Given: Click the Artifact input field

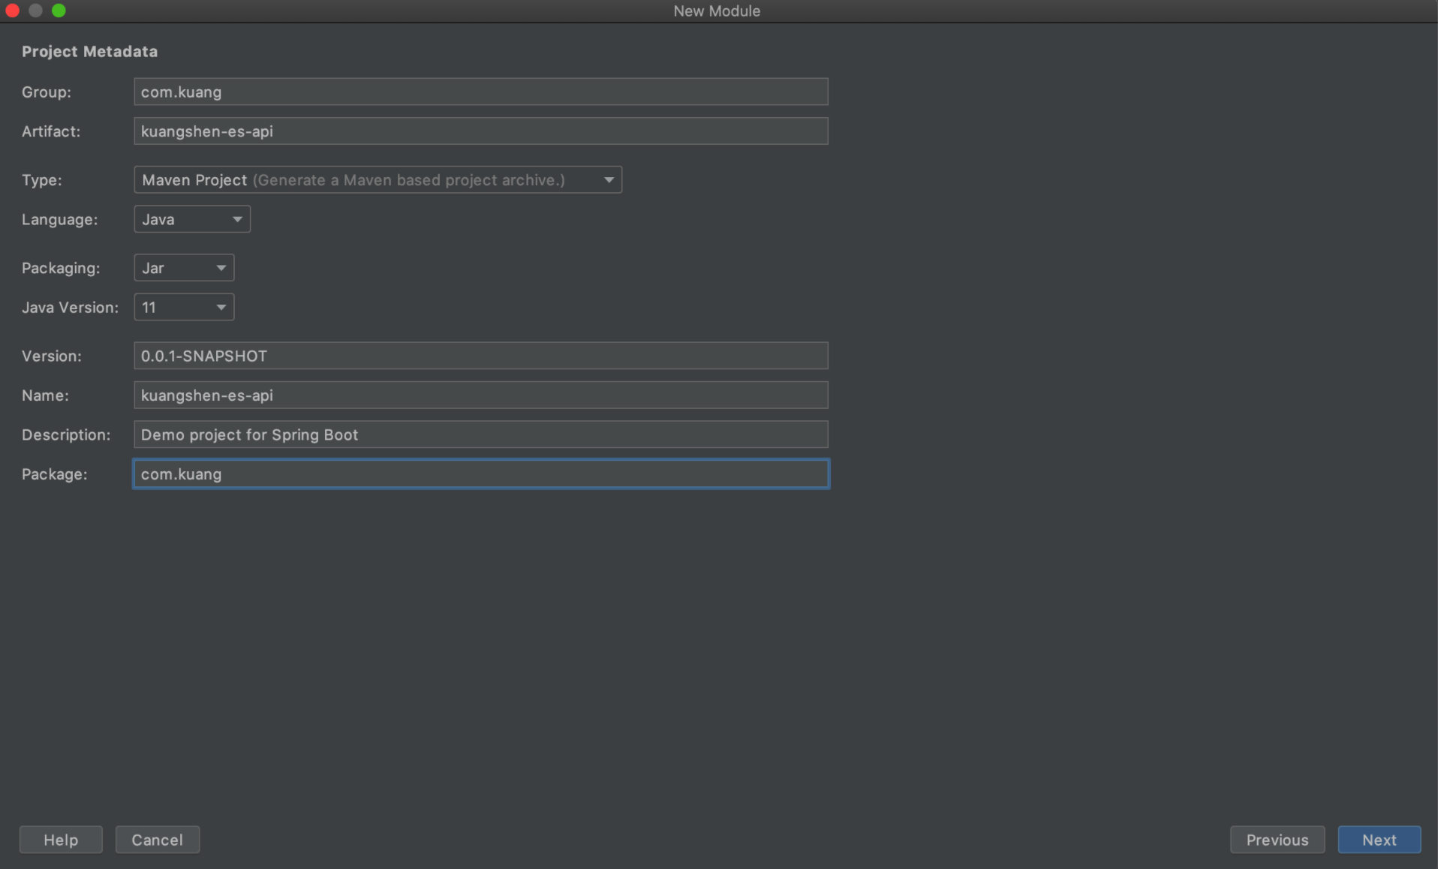Looking at the screenshot, I should [480, 131].
